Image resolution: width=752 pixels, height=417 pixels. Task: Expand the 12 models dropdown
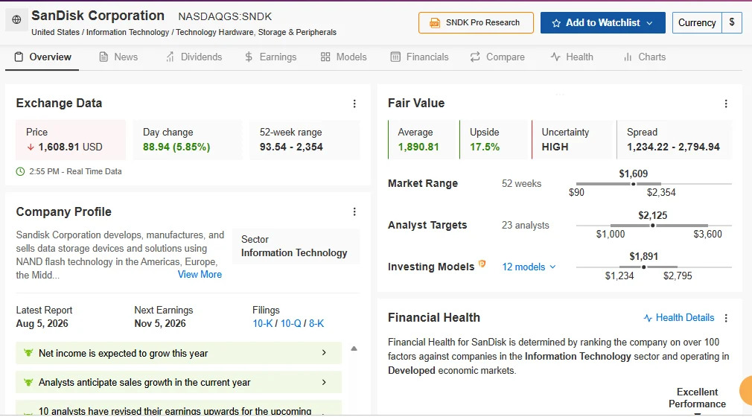(529, 267)
